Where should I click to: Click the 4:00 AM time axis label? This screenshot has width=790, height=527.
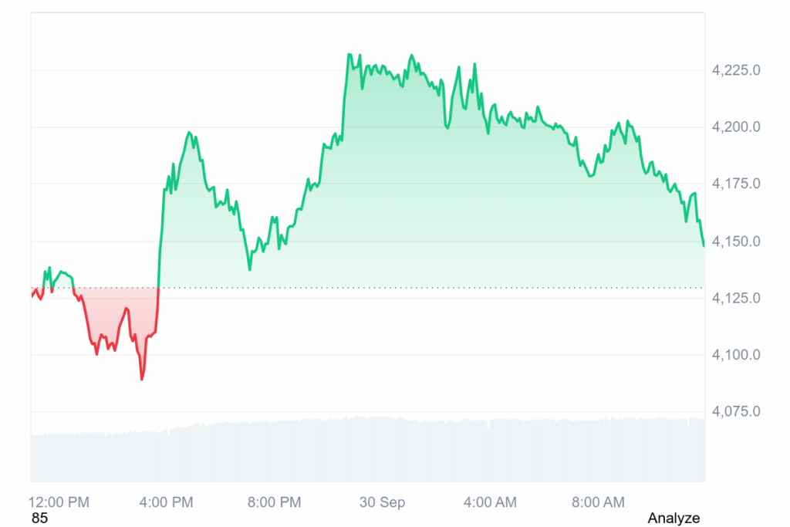pyautogui.click(x=490, y=502)
